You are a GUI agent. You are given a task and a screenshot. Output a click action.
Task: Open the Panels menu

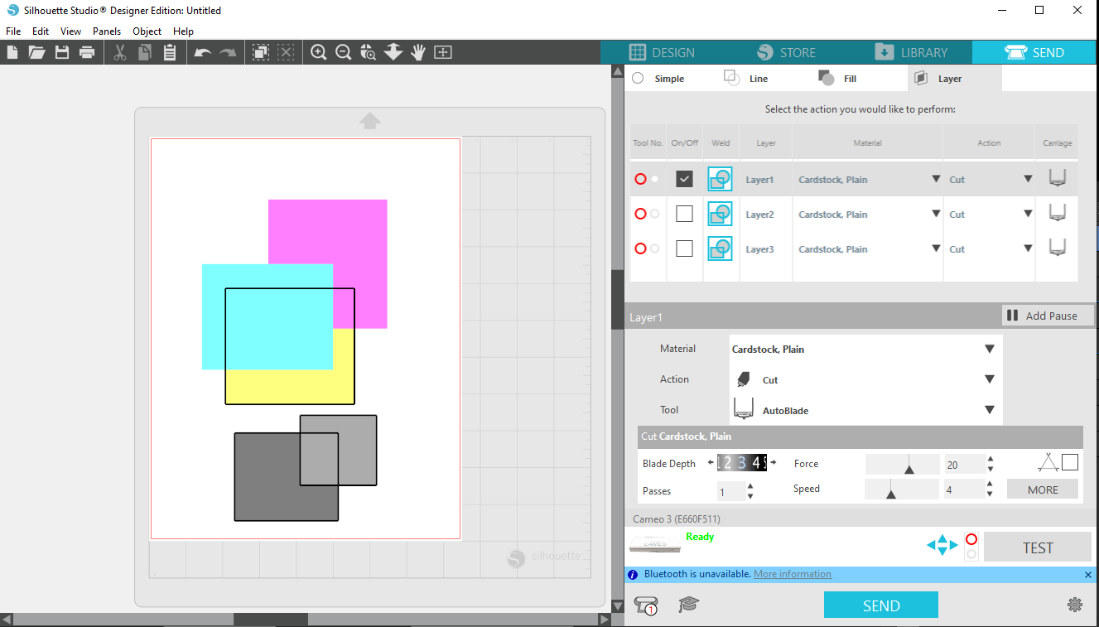tap(107, 31)
